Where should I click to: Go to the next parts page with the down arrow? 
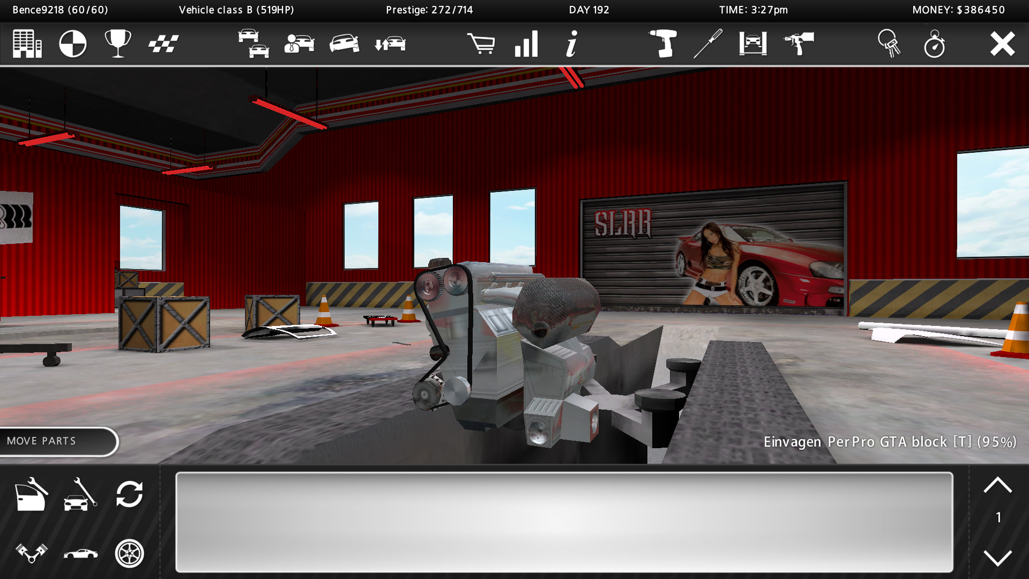(x=997, y=558)
